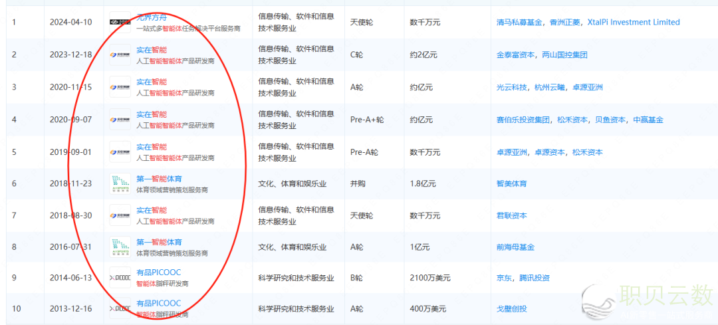Open the 戈壁创投 investor link

point(511,309)
